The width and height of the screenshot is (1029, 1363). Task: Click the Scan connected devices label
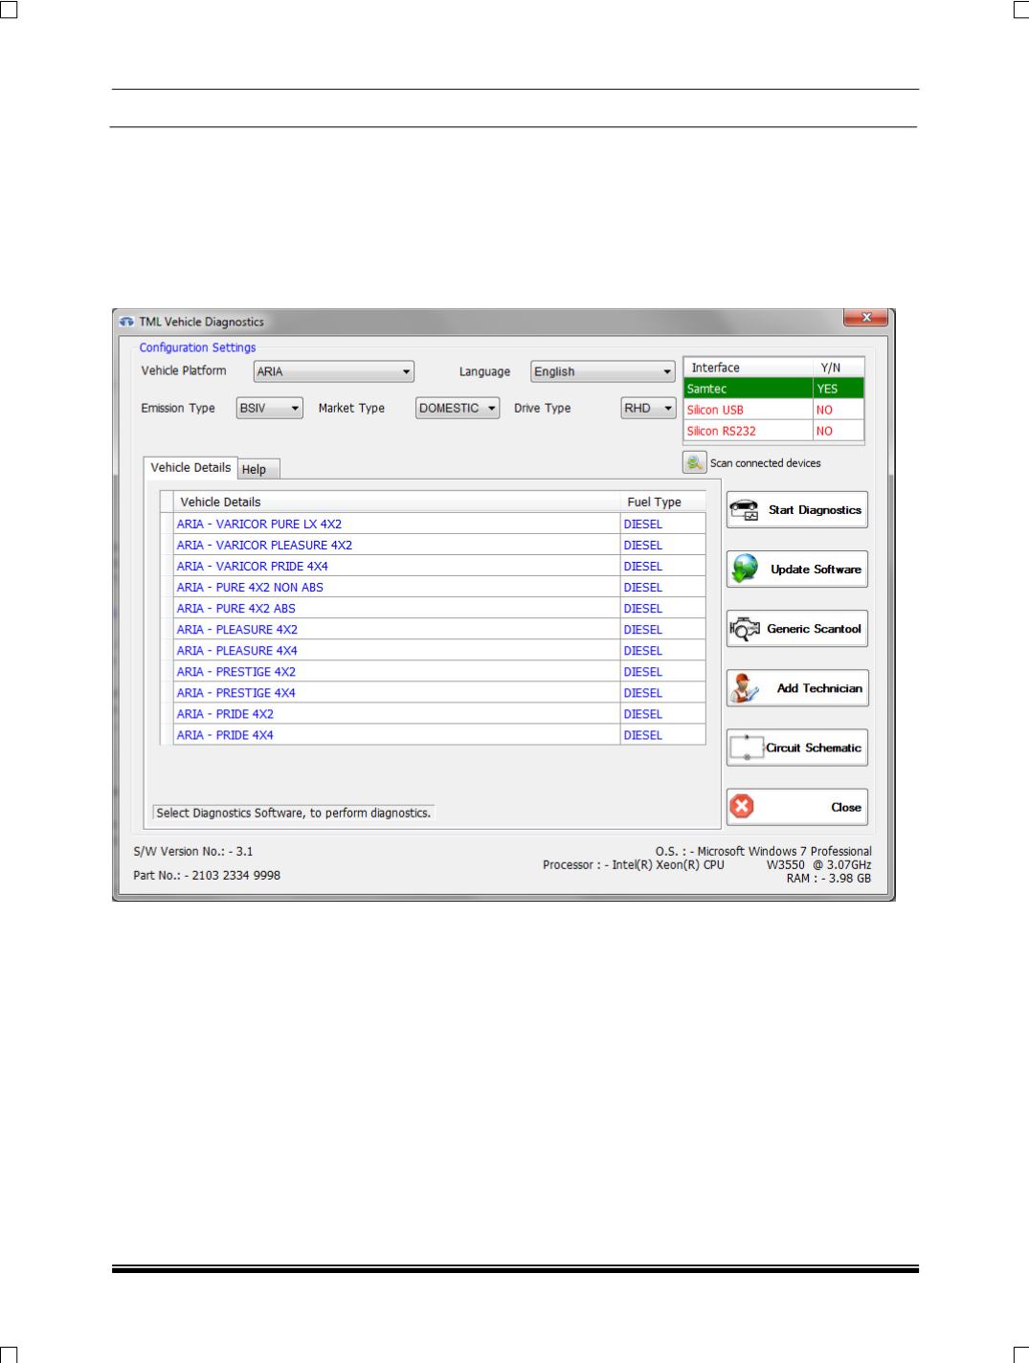tap(766, 463)
